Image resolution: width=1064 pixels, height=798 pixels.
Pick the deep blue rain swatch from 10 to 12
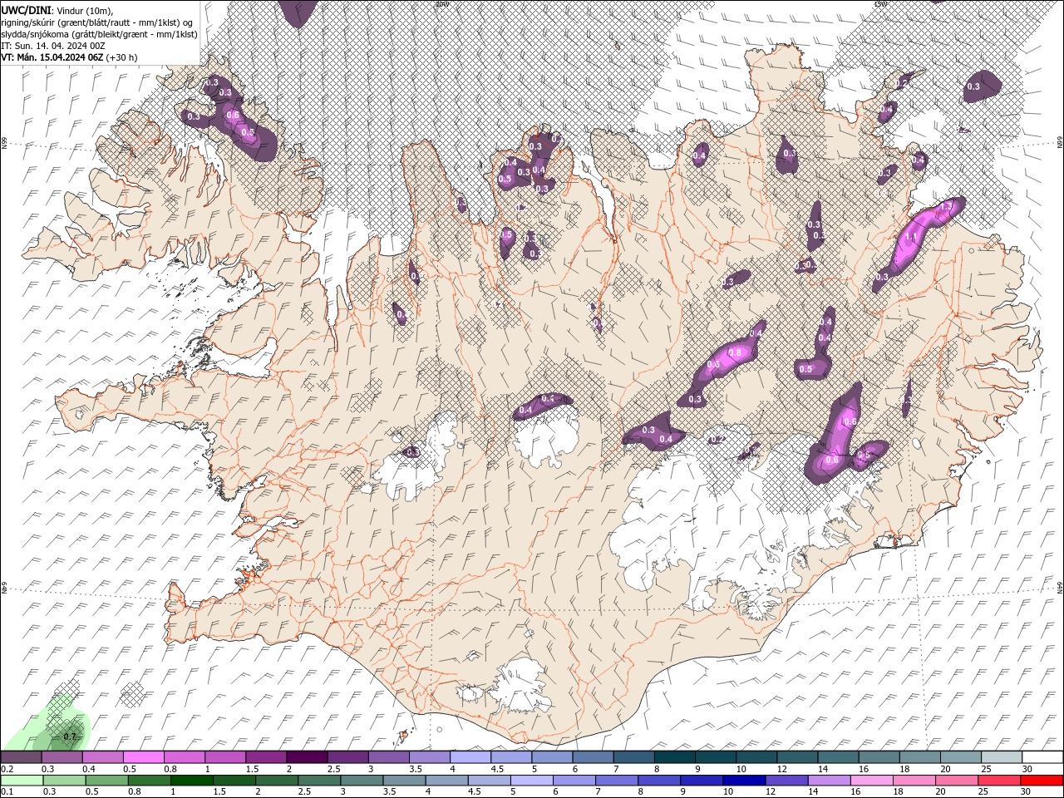click(743, 781)
